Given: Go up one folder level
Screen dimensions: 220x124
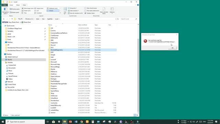Looking at the screenshot, I should (12, 19).
